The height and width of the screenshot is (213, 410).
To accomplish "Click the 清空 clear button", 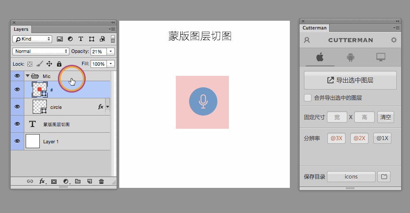I will point(386,117).
